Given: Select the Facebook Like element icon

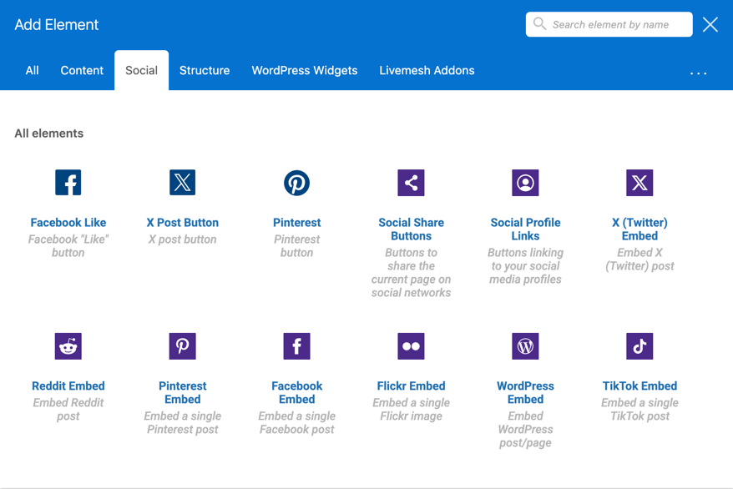Looking at the screenshot, I should 68,182.
